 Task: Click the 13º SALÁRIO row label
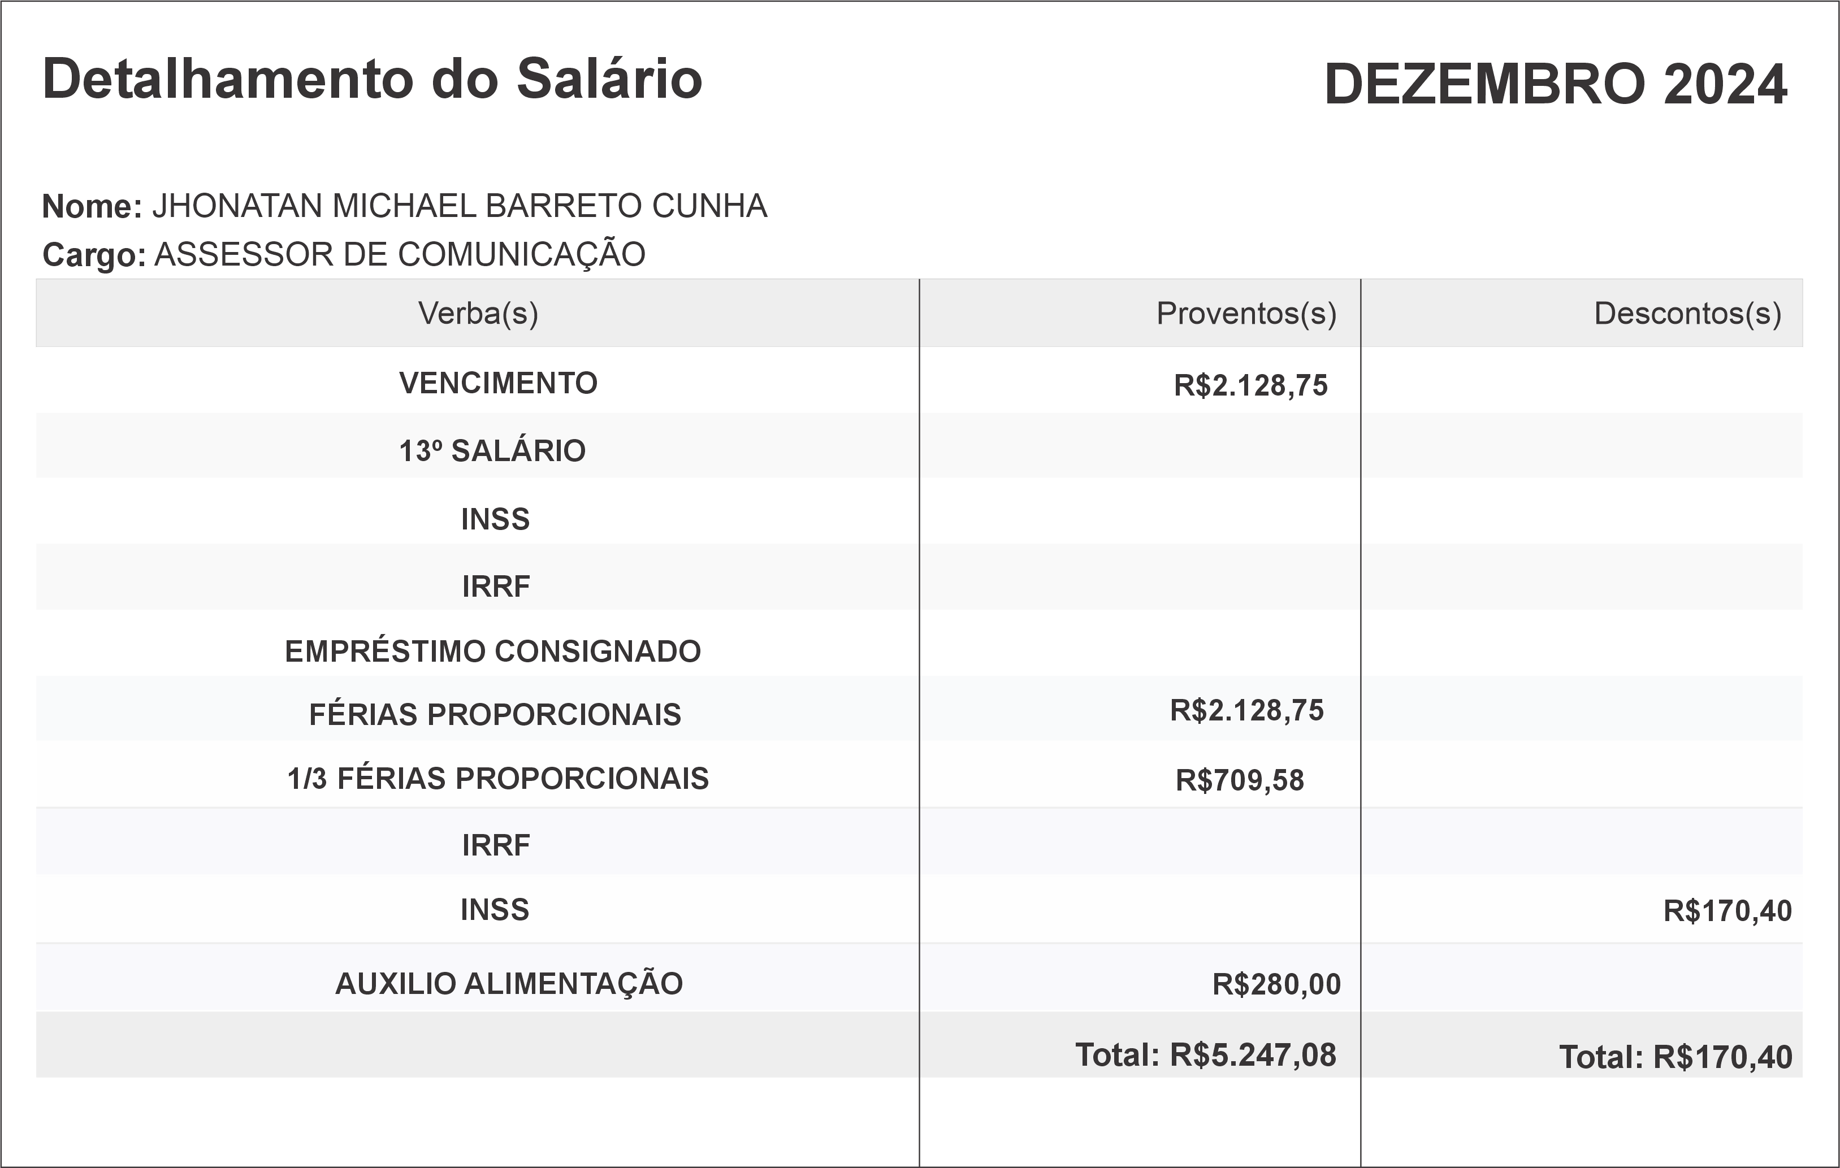point(492,451)
